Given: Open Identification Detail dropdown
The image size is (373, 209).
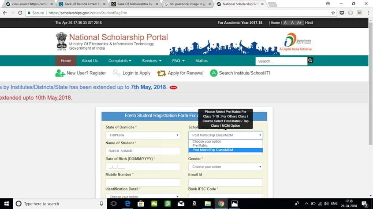Looking at the screenshot, I should point(143,196).
